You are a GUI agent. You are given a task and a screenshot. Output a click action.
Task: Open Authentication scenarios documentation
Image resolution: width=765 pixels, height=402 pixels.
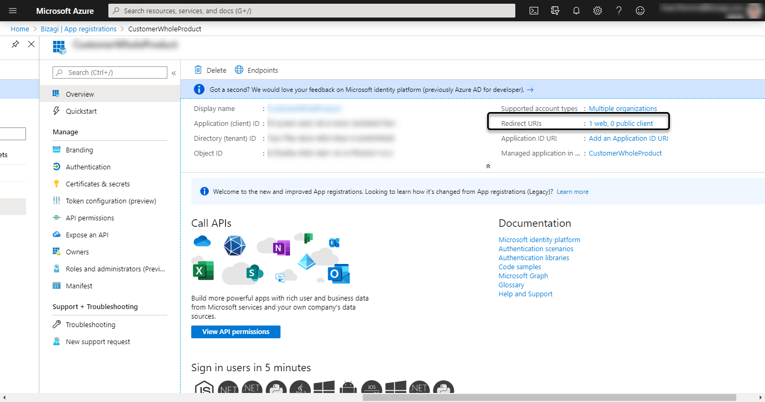(536, 249)
